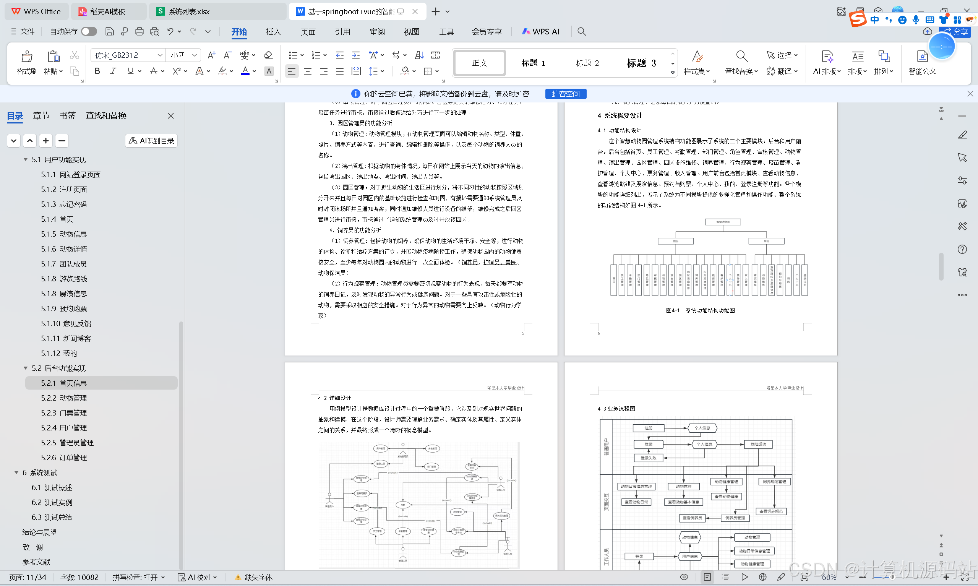Click the Format Painter brush icon
Image resolution: width=978 pixels, height=586 pixels.
[27, 57]
